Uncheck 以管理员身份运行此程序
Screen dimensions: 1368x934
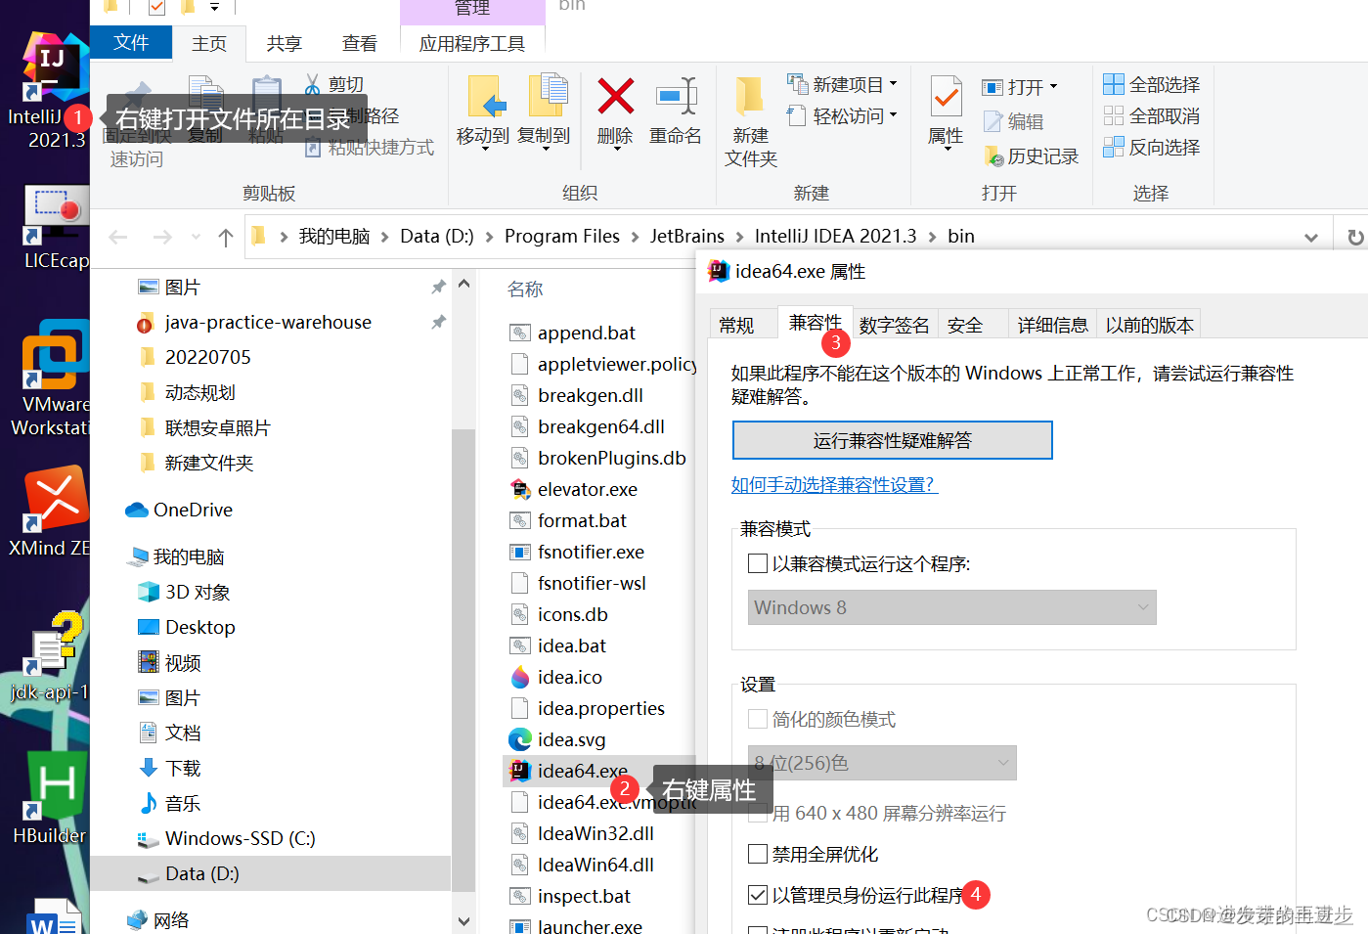click(758, 894)
